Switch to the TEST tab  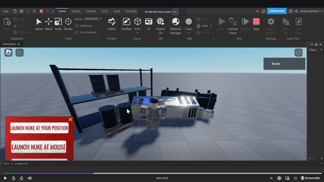click(105, 11)
